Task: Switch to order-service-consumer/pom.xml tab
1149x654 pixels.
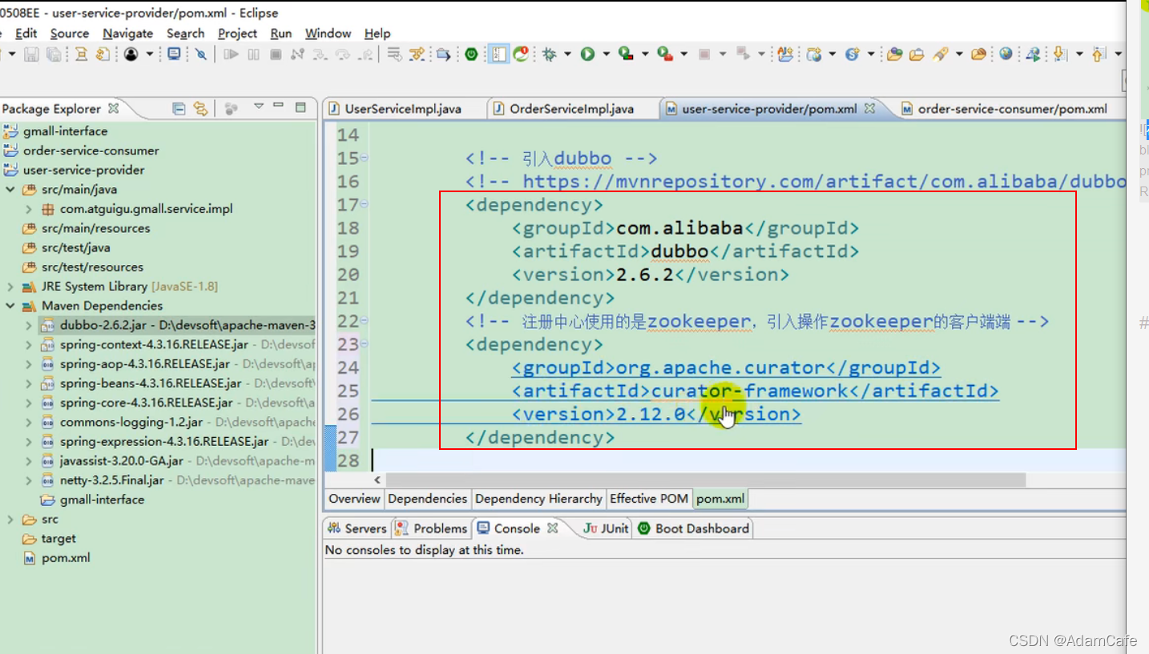Action: 1005,109
